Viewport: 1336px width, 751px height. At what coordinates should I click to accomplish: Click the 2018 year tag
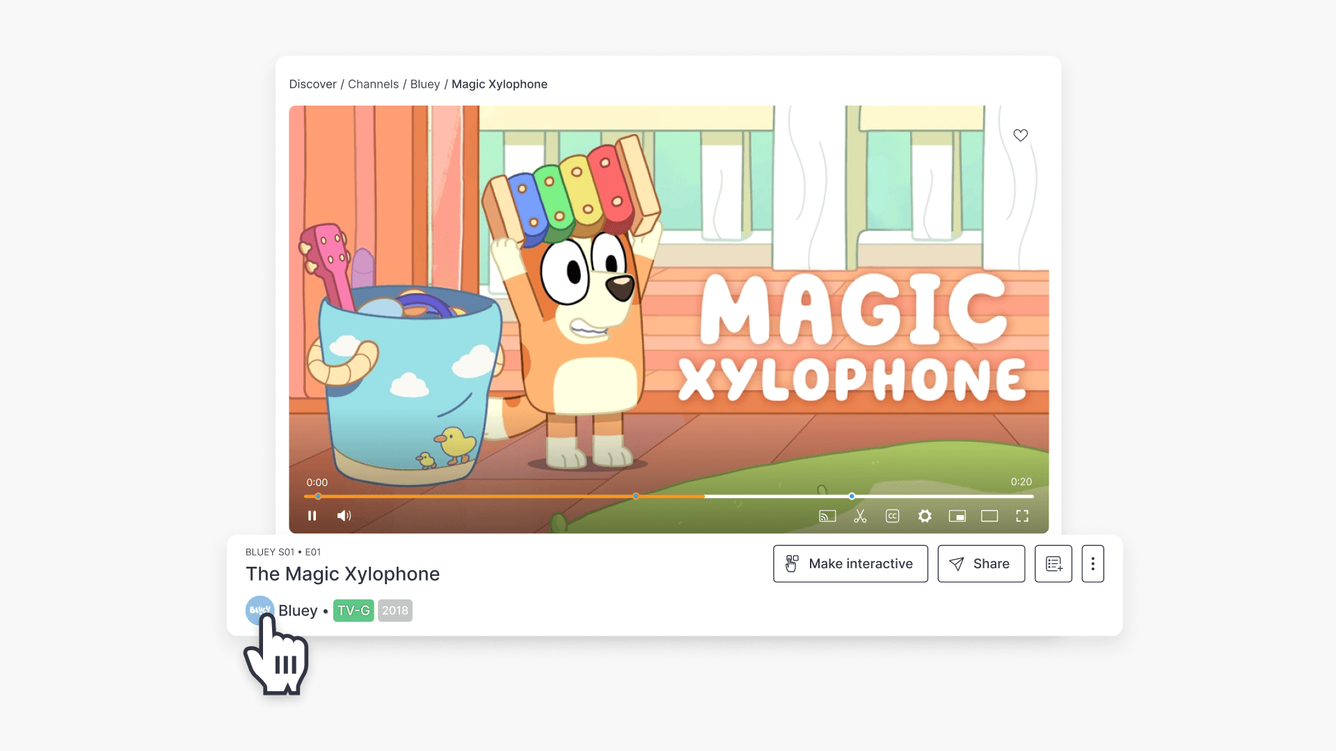coord(395,611)
